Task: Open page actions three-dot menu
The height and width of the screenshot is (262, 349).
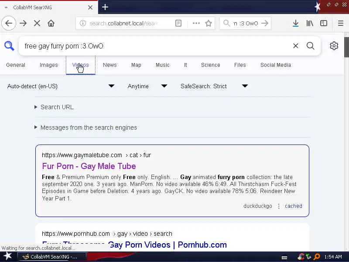Action: click(x=196, y=23)
